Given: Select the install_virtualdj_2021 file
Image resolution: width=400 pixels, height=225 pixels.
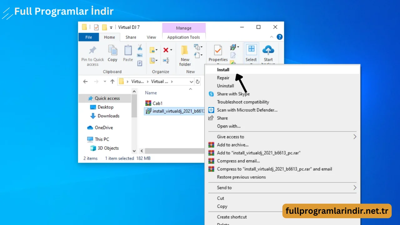Looking at the screenshot, I should (x=174, y=111).
